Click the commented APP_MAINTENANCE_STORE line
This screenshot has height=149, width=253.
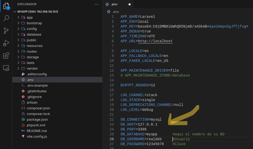coord(155,75)
